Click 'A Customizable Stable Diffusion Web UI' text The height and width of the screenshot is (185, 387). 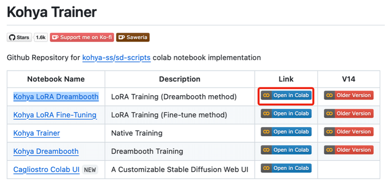179,170
